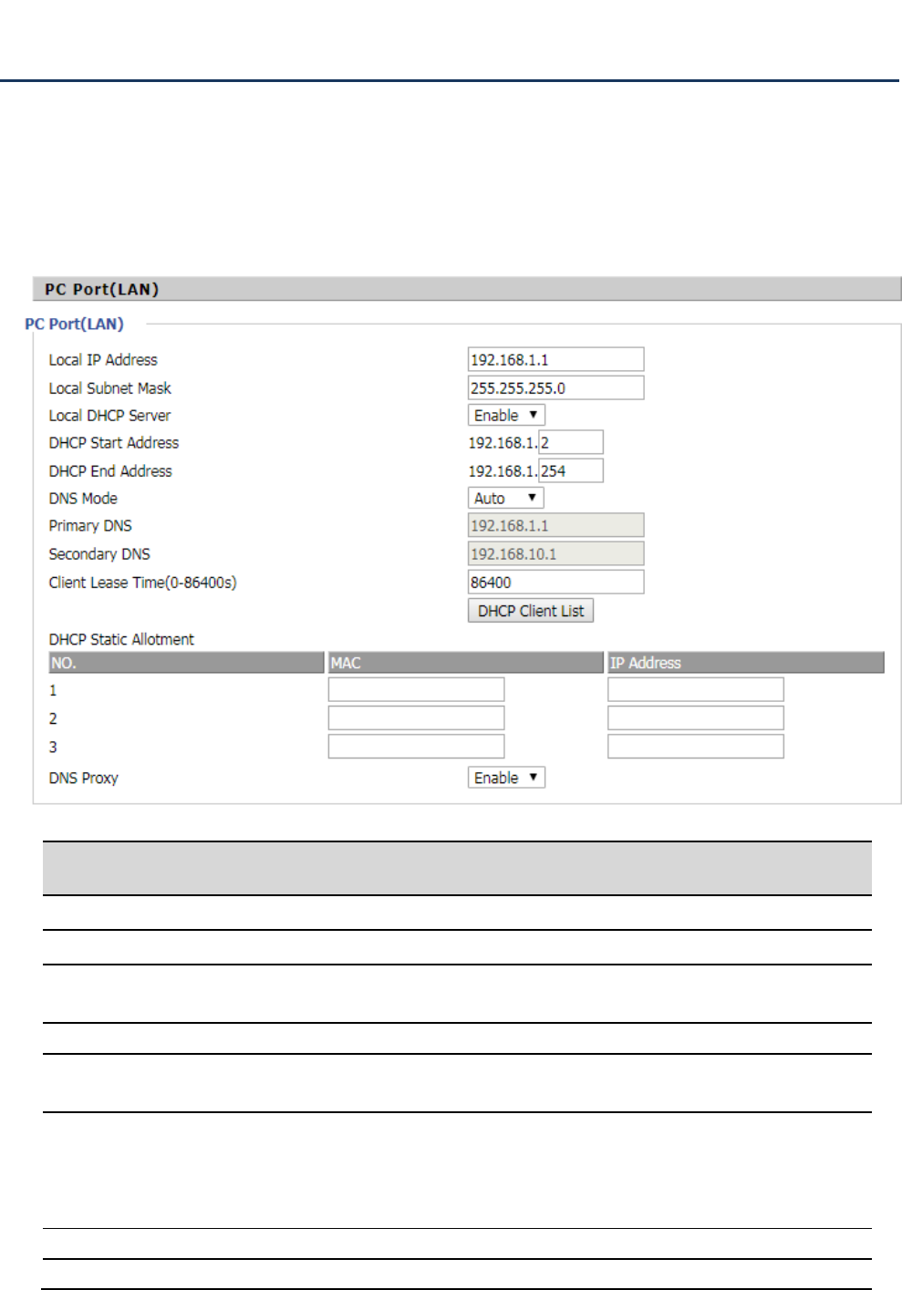
Task: Click the DNS Mode label
Action: 83,498
